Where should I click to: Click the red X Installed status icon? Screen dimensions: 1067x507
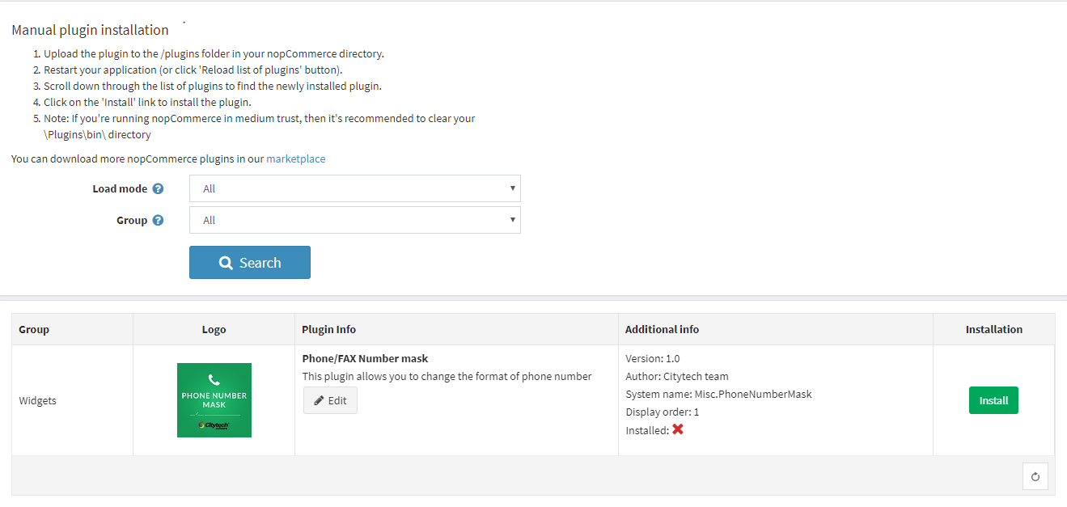click(677, 429)
